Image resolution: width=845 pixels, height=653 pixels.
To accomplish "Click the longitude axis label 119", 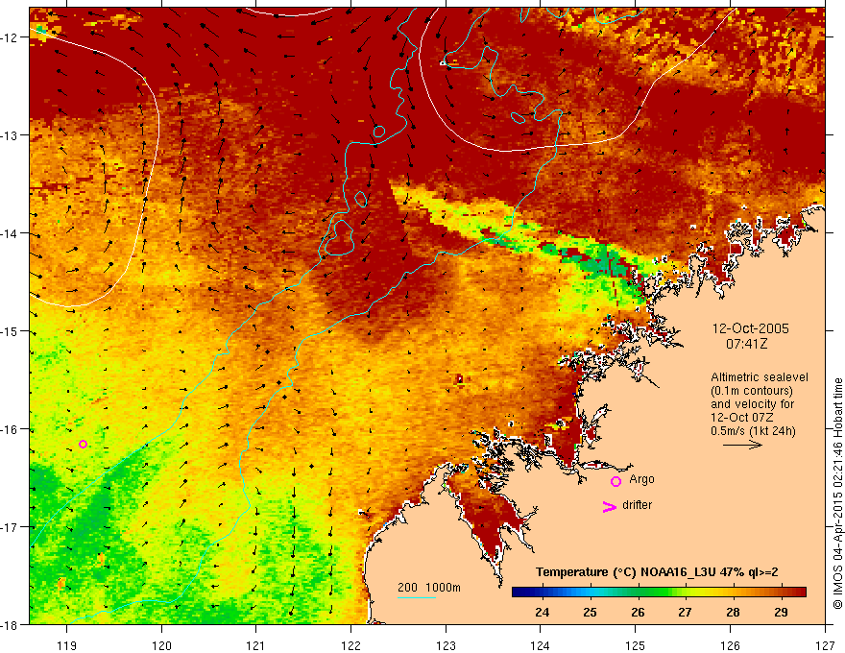I will pyautogui.click(x=67, y=645).
